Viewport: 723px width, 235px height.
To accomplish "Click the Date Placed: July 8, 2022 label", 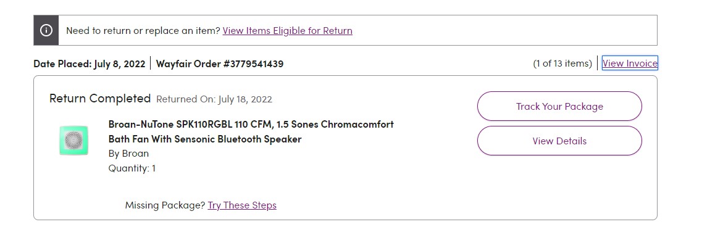I will tap(90, 64).
